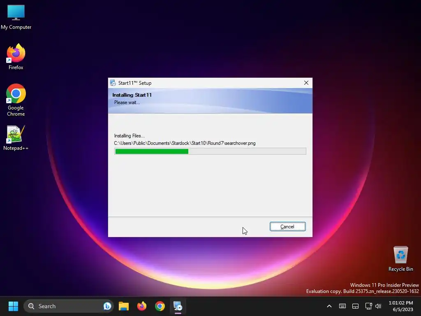This screenshot has height=316, width=421.
Task: Click the Installing Start11 heading
Action: tap(132, 95)
